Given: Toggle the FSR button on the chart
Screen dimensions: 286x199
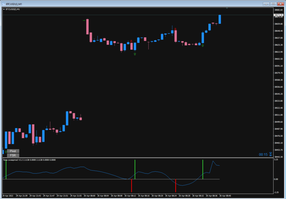Looking at the screenshot, I should click(x=13, y=155).
